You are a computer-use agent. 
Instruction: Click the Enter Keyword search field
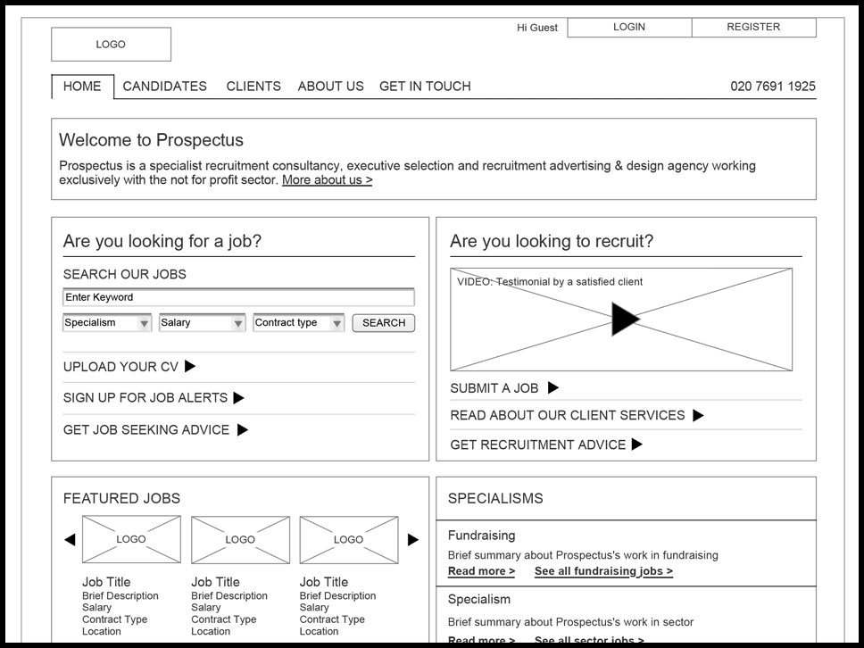tap(238, 297)
